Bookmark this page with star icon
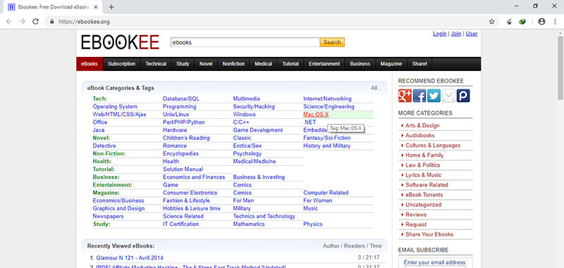This screenshot has height=268, width=564. [491, 22]
